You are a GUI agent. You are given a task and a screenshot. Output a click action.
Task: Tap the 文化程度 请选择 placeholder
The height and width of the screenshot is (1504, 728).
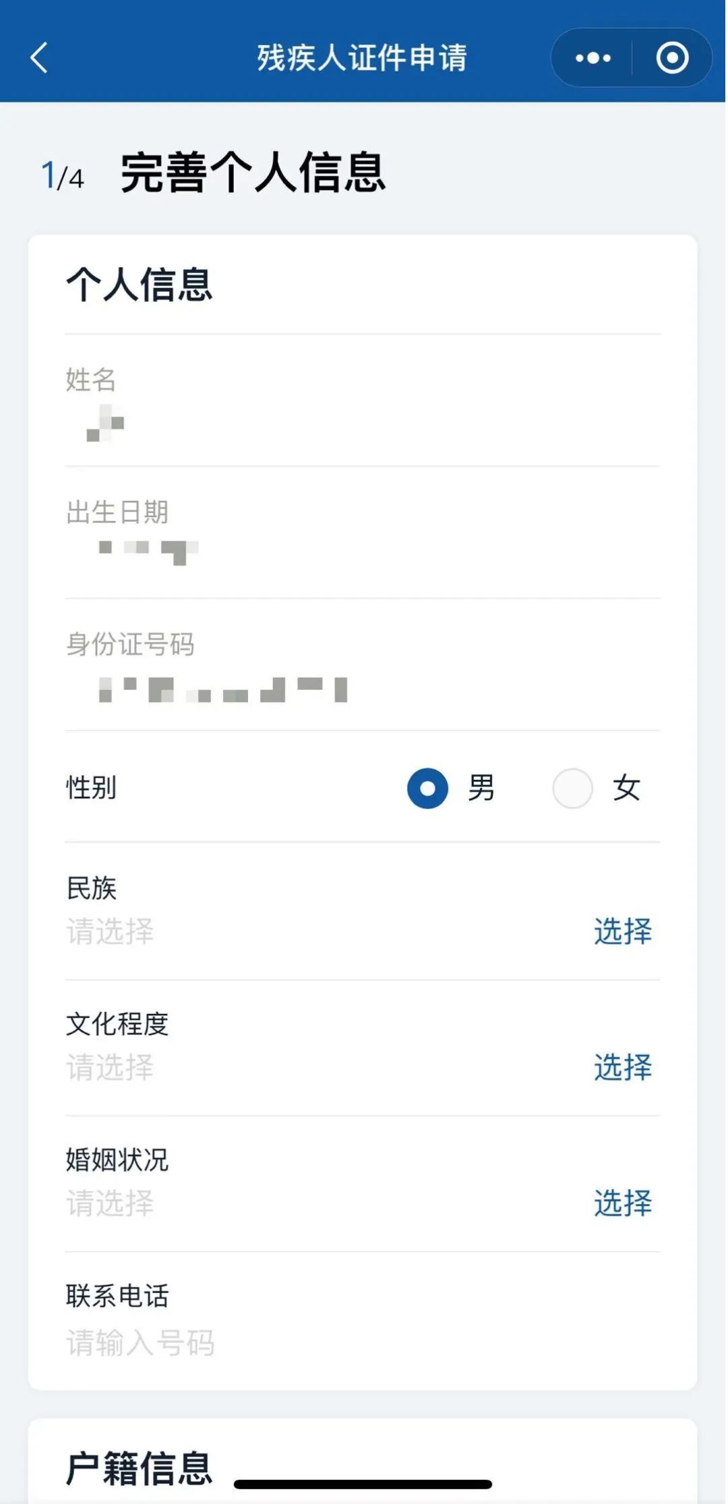tap(110, 1068)
